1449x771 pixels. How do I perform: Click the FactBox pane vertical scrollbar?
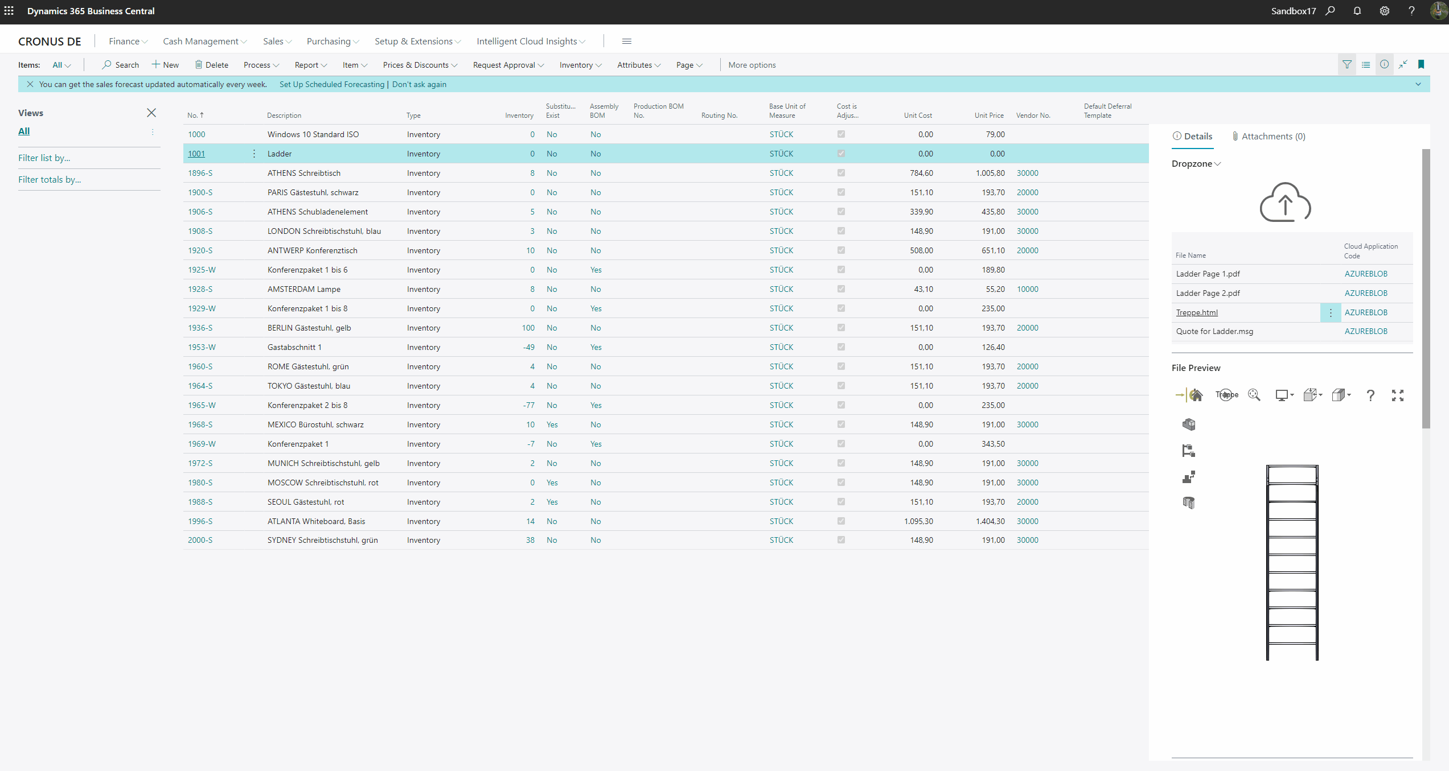pos(1426,288)
